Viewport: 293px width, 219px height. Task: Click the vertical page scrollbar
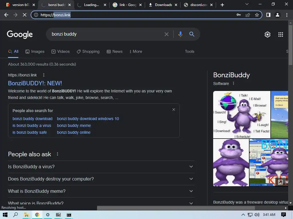pos(290,45)
